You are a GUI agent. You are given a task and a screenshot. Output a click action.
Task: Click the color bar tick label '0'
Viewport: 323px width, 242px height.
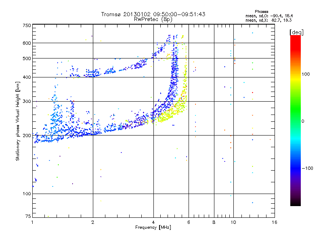pos(302,121)
